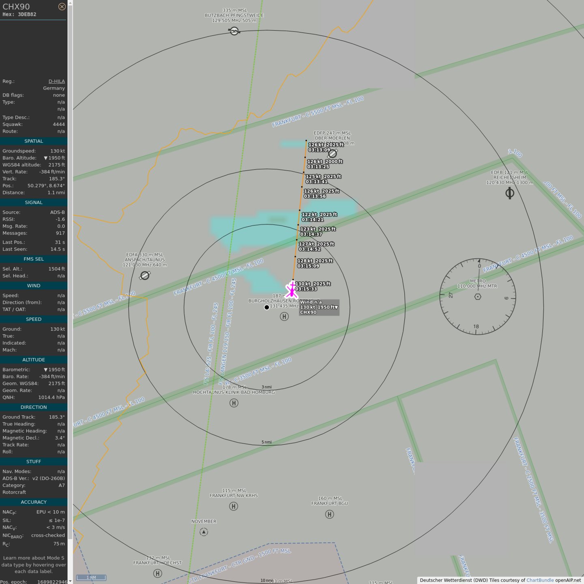The image size is (584, 584).
Task: Close the CHX90 aircraft info panel
Action: [62, 6]
